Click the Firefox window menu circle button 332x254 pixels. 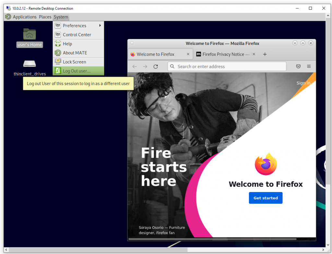pyautogui.click(x=132, y=43)
